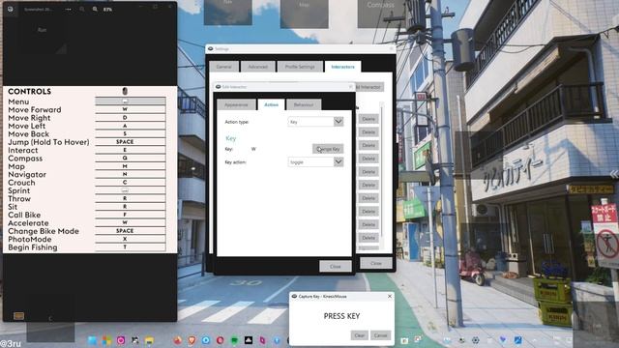This screenshot has height=348, width=619.
Task: Click the eye icon in Capture Key title
Action: coord(294,297)
